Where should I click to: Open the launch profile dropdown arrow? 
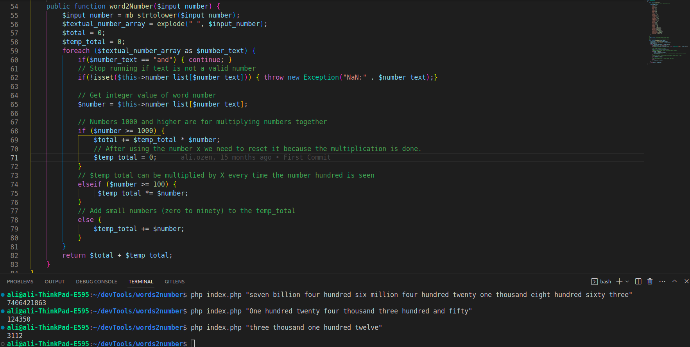627,281
